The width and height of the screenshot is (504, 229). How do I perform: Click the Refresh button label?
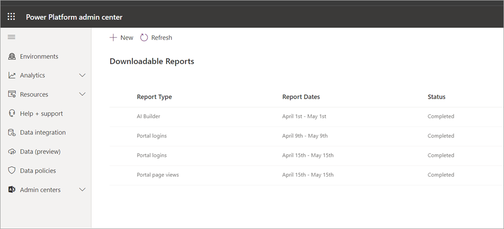pyautogui.click(x=161, y=38)
